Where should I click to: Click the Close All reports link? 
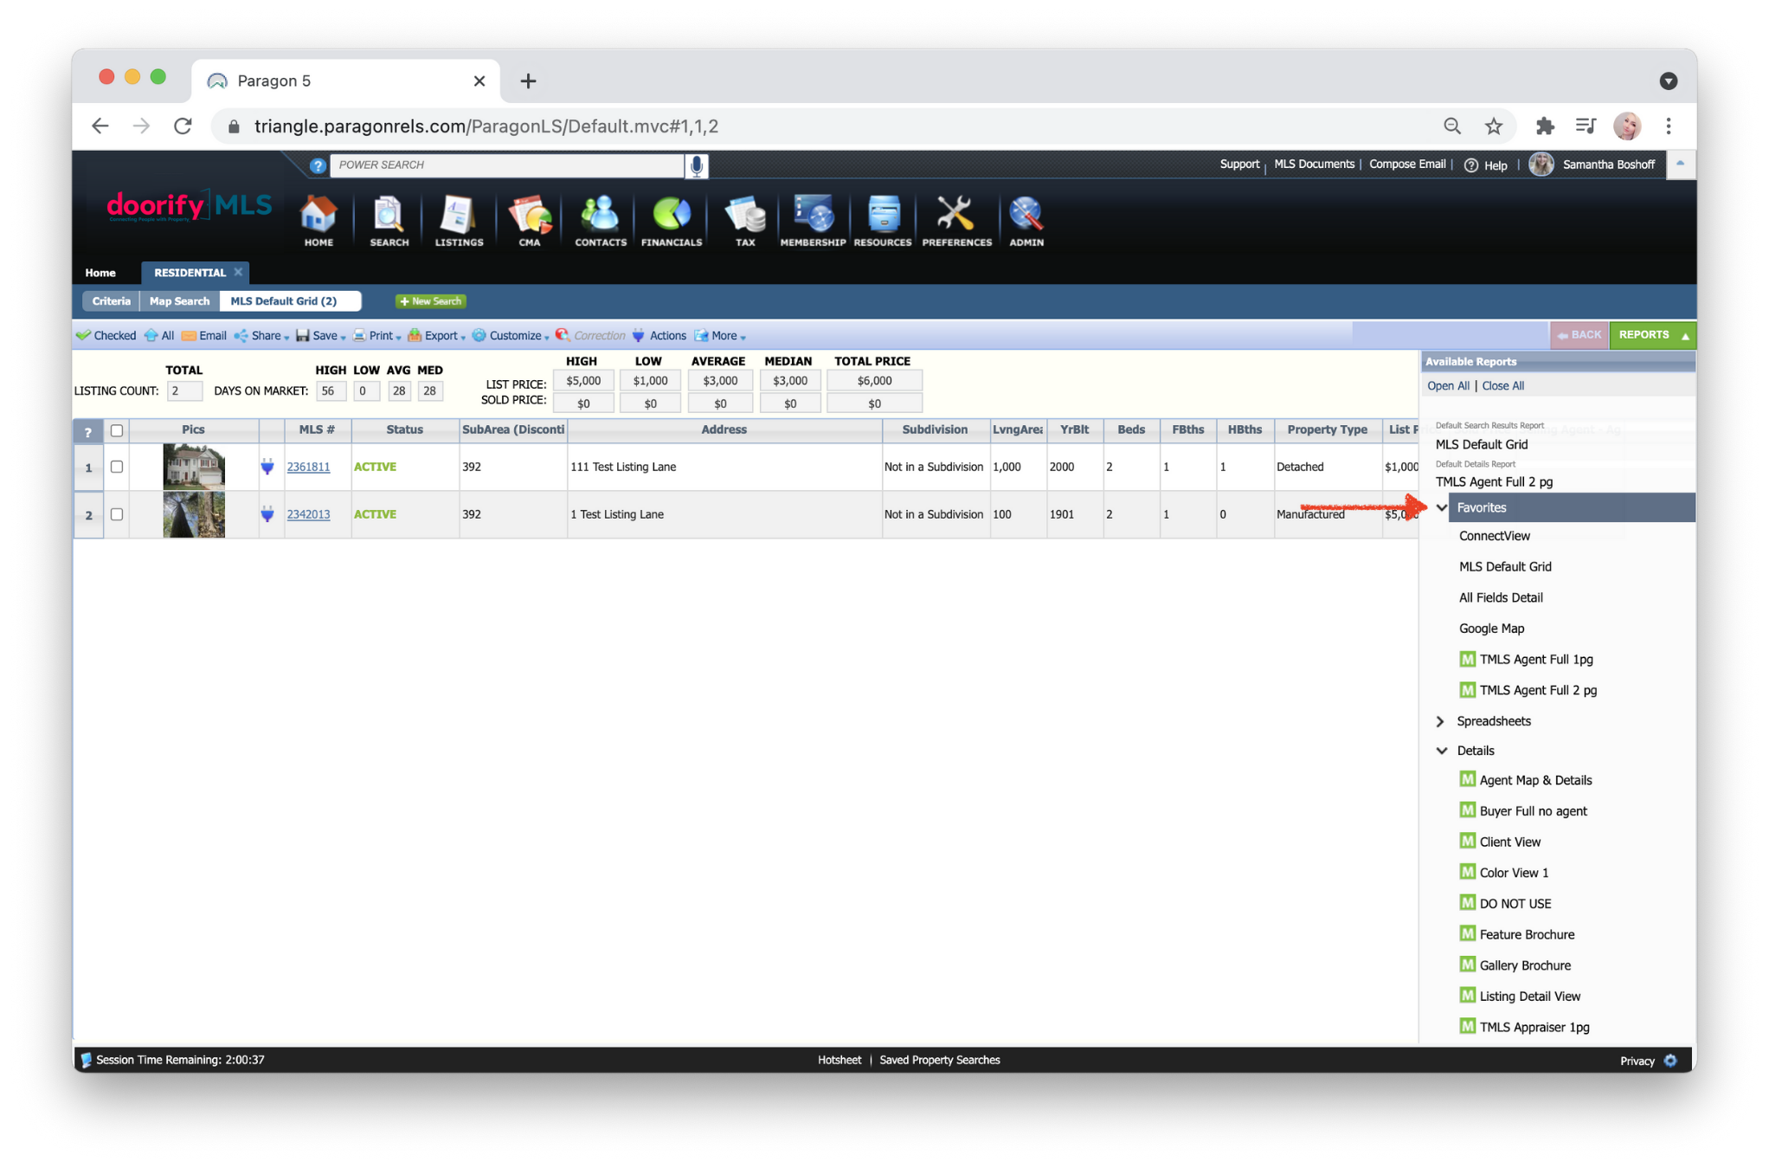pos(1502,386)
